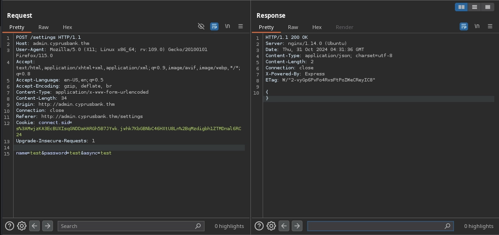Switch Request view to Raw tab
The image size is (499, 235).
click(44, 27)
